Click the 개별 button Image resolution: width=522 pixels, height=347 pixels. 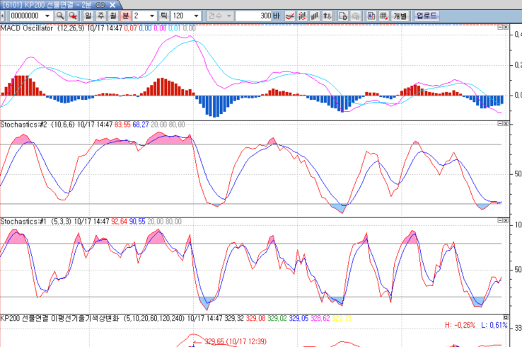point(400,15)
